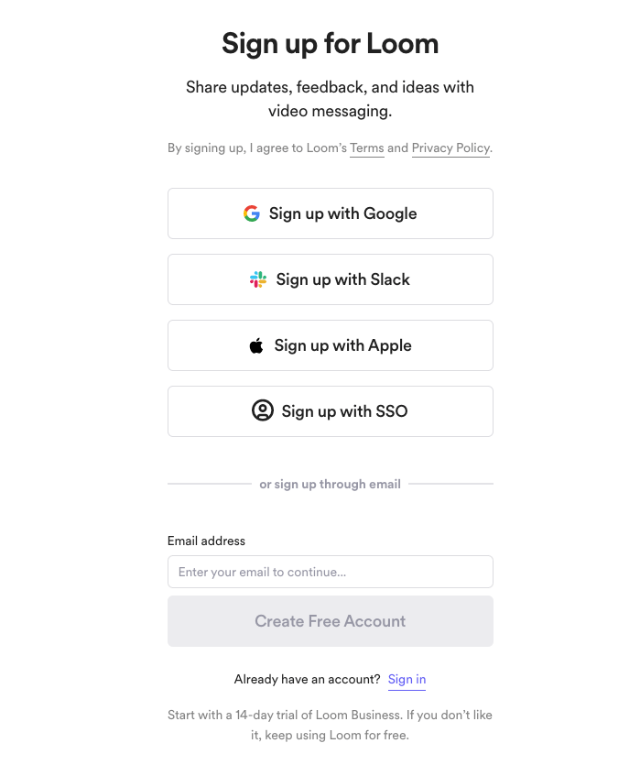The height and width of the screenshot is (776, 640).
Task: Click the Slack logo icon
Action: point(258,279)
